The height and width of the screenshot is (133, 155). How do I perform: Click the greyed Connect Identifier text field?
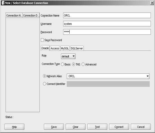pyautogui.click(x=108, y=84)
